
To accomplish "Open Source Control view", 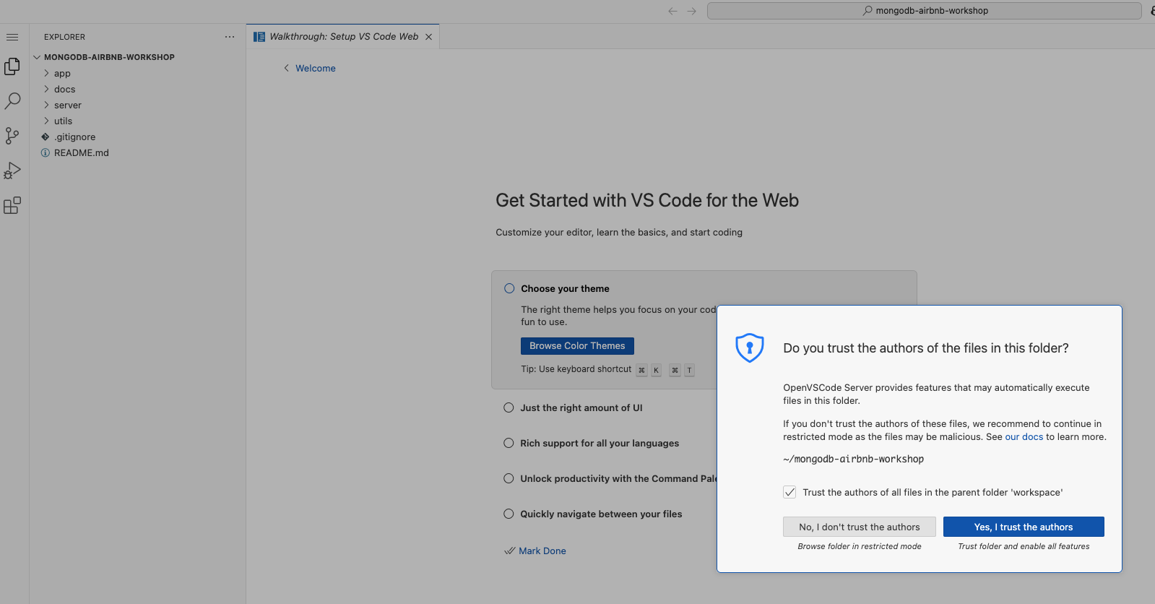I will pyautogui.click(x=12, y=136).
